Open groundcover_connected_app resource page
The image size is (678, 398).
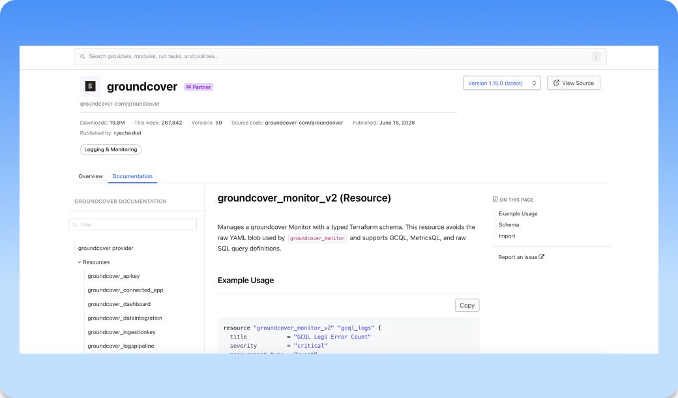pos(125,290)
